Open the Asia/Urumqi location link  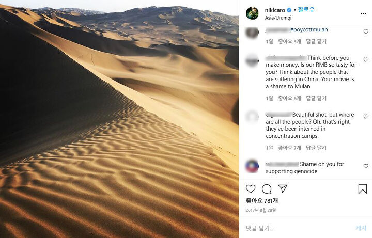(x=278, y=18)
